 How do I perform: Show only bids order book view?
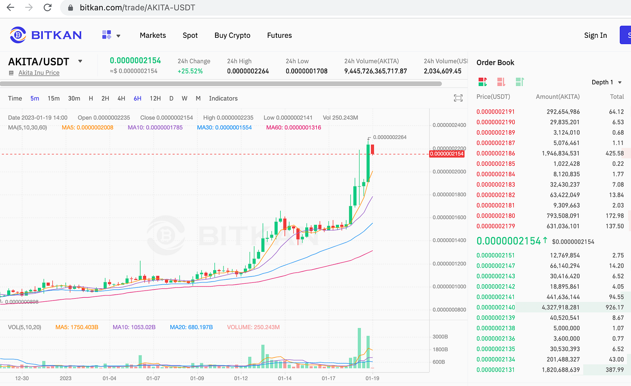tap(519, 82)
